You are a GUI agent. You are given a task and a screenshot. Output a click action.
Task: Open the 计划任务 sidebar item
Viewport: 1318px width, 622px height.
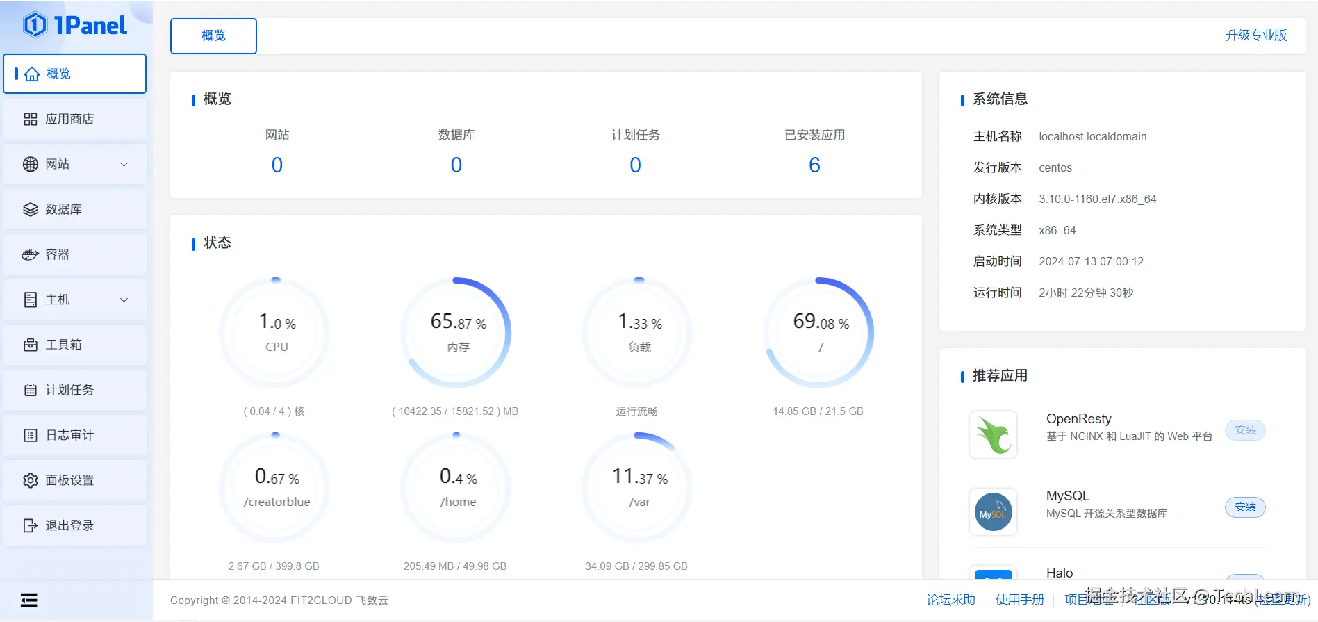click(x=75, y=390)
